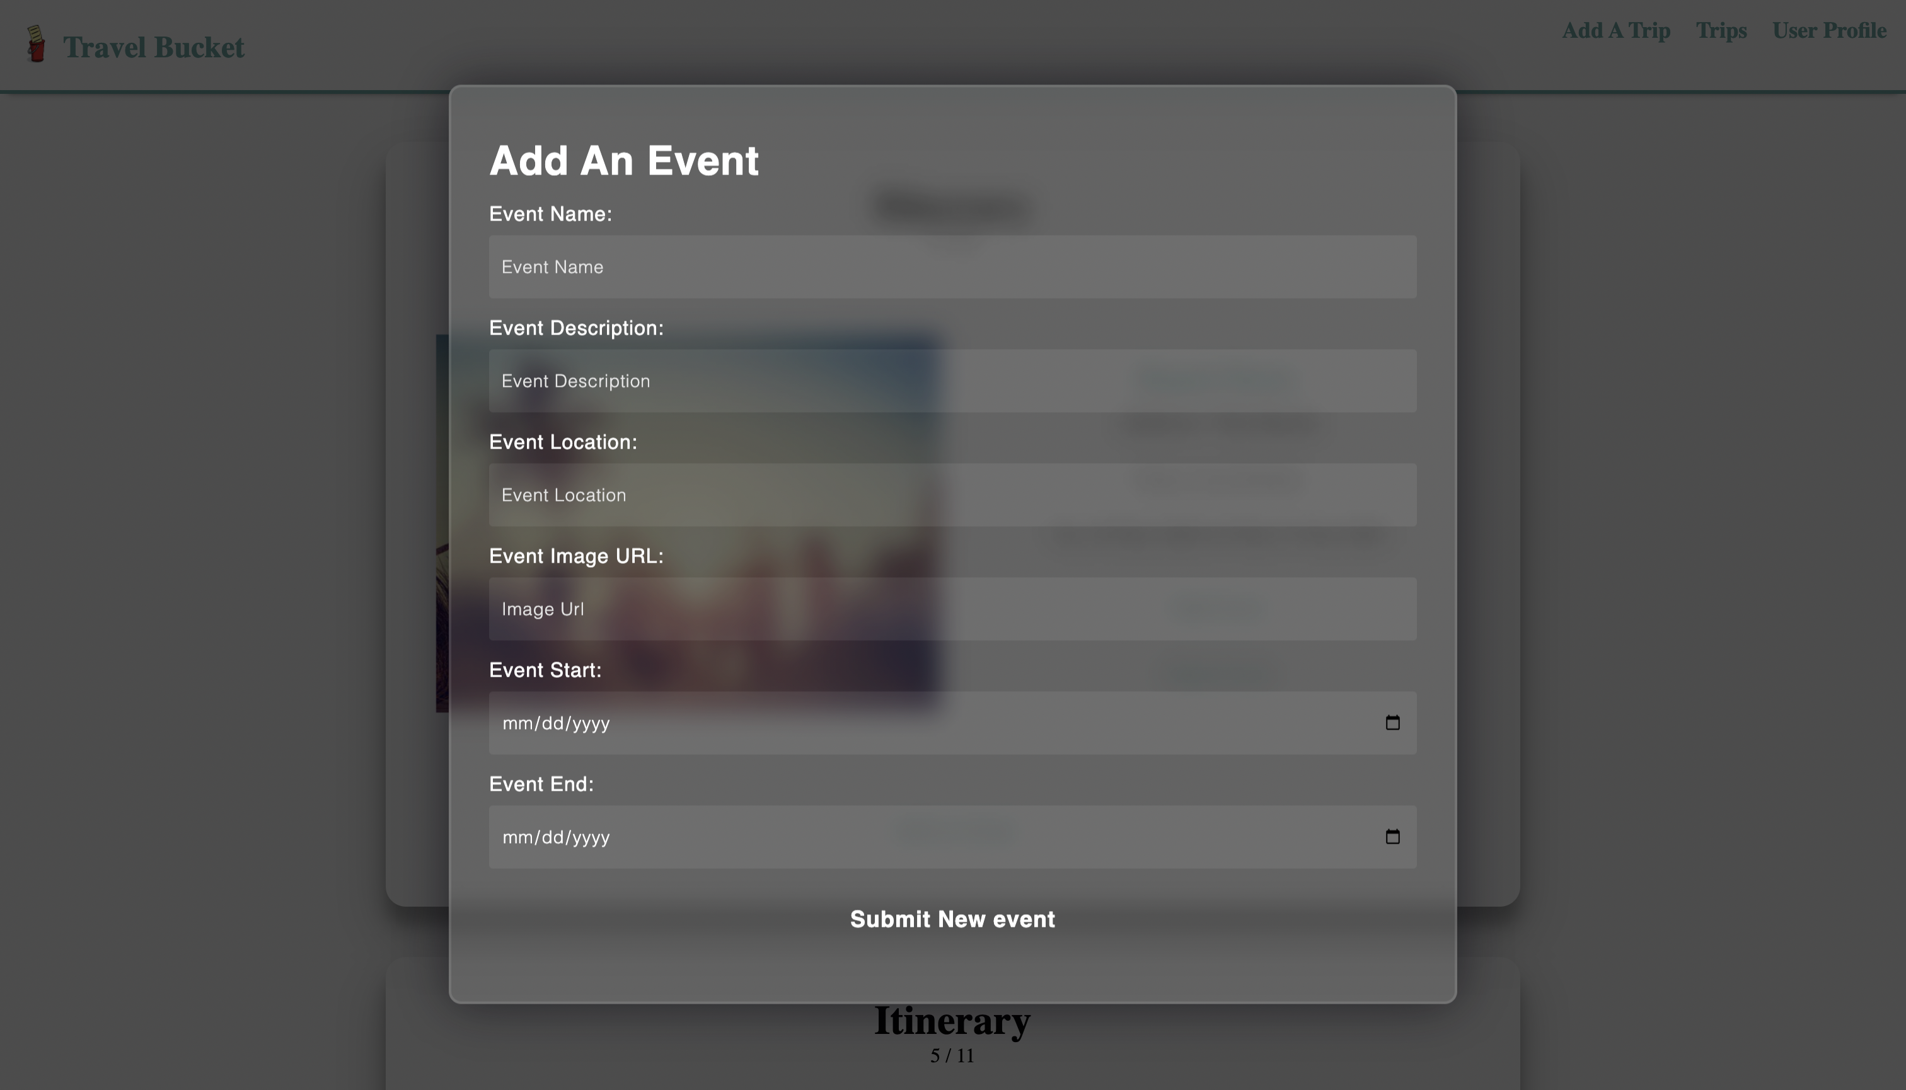Click the Event End date field

(952, 837)
